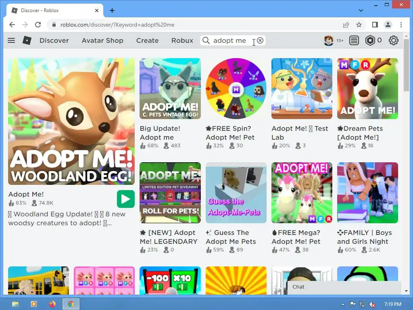This screenshot has width=413, height=310.
Task: Open the Chrome profile icon
Action: (x=388, y=25)
